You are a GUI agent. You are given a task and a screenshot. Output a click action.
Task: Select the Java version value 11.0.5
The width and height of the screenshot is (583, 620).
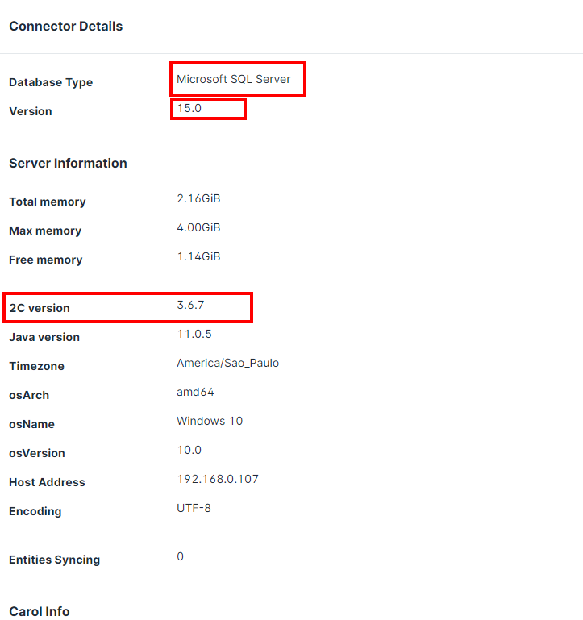[x=194, y=334]
